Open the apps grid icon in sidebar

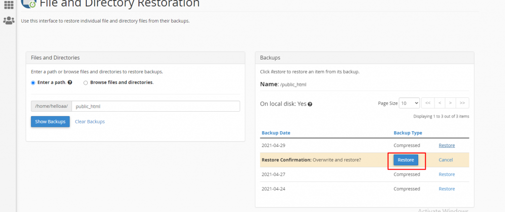[8, 5]
